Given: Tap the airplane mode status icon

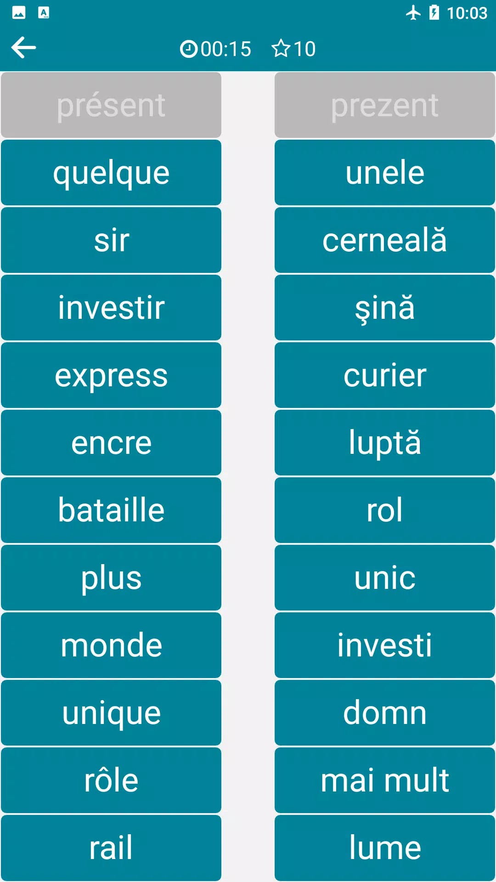Looking at the screenshot, I should click(x=413, y=13).
